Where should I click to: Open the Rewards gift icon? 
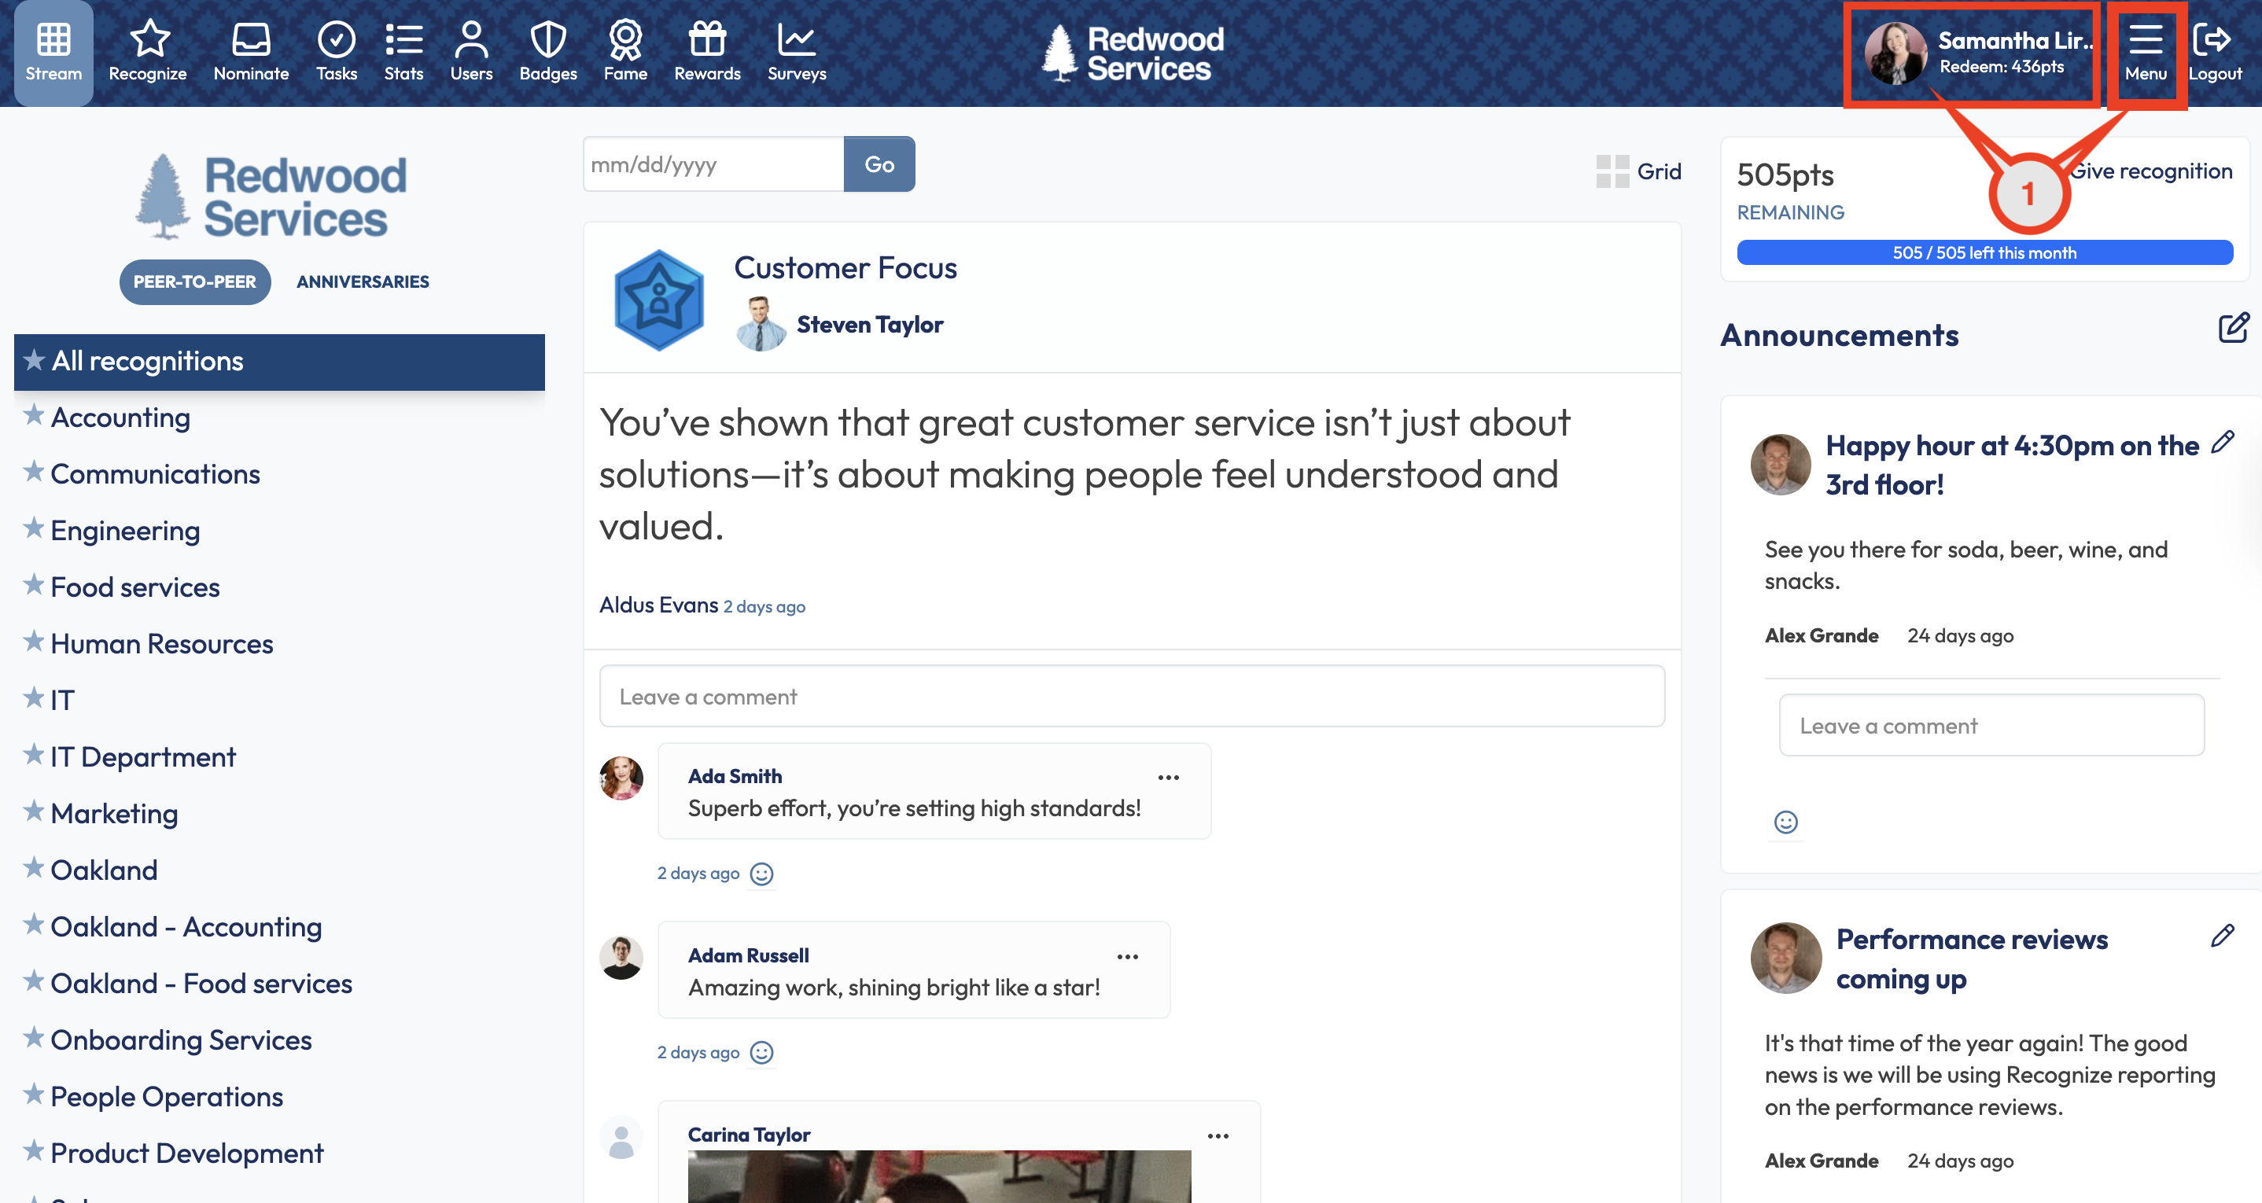tap(707, 39)
